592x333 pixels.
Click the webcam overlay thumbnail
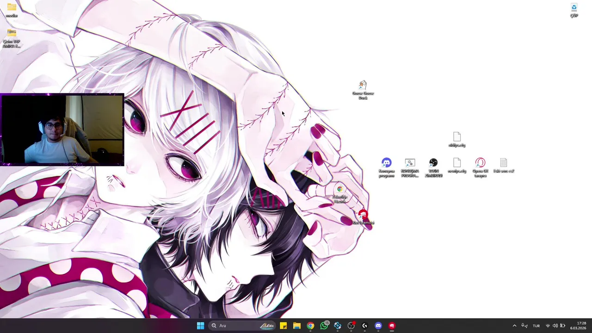pyautogui.click(x=62, y=129)
